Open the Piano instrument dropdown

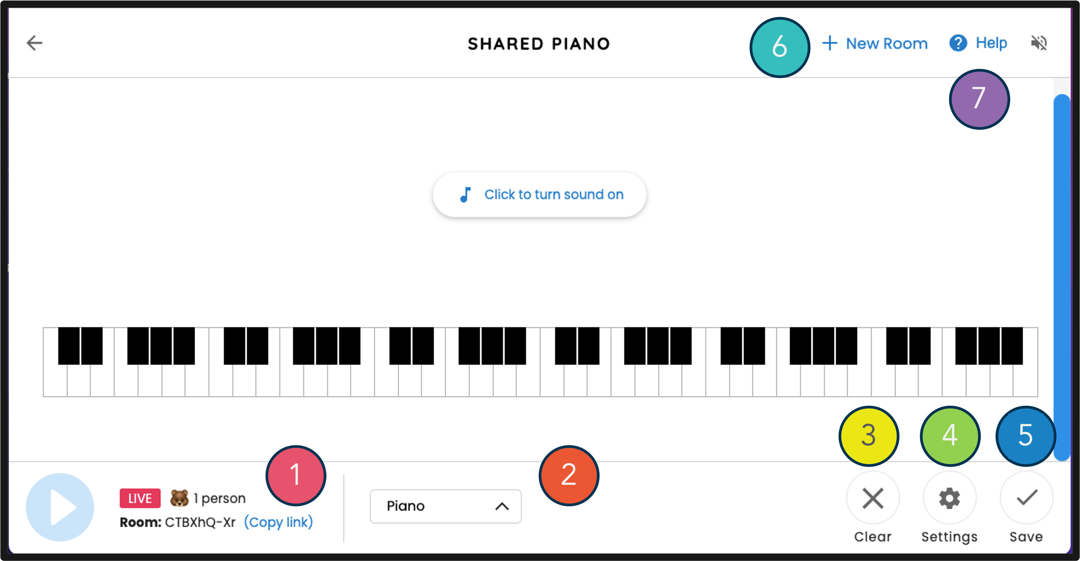tap(445, 506)
